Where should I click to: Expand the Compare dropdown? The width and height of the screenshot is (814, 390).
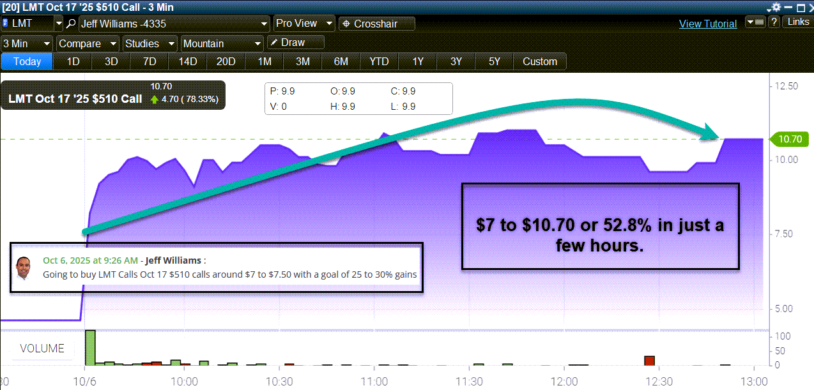[88, 43]
